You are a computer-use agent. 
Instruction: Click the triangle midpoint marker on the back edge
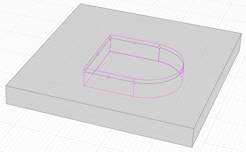(134, 42)
